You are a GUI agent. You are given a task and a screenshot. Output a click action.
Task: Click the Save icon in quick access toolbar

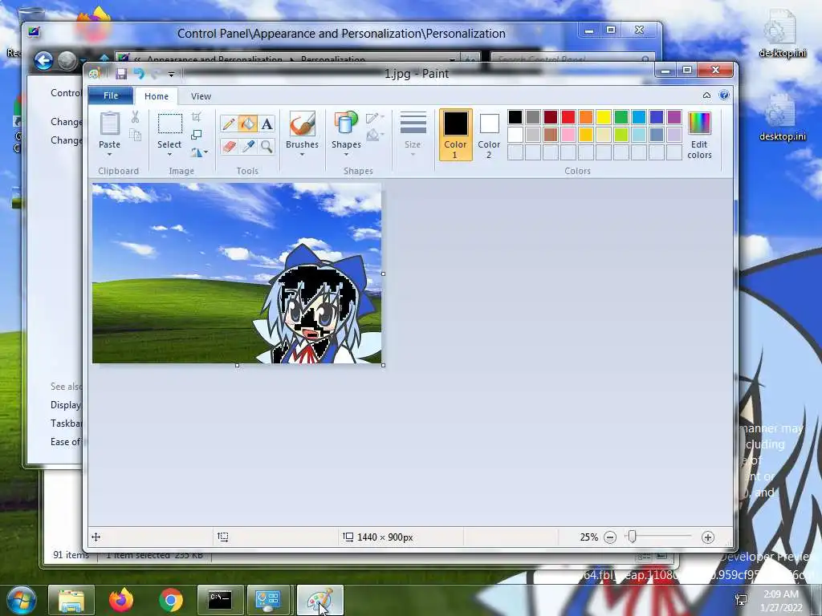click(x=121, y=74)
